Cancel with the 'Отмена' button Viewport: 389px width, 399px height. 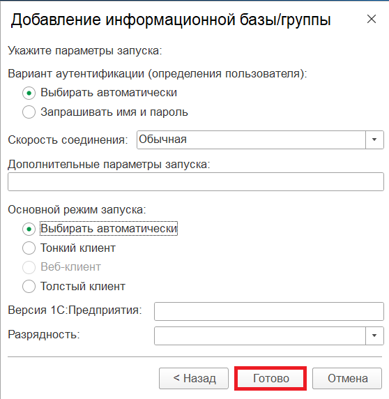point(347,378)
